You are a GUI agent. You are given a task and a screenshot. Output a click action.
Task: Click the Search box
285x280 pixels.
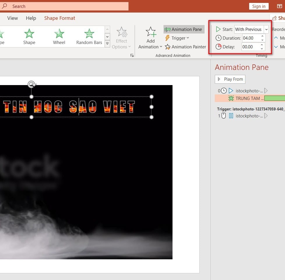(x=64, y=6)
